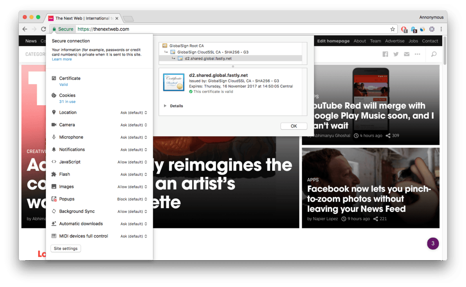Click the mail envelope icon on the page
This screenshot has width=466, height=287.
click(x=407, y=54)
